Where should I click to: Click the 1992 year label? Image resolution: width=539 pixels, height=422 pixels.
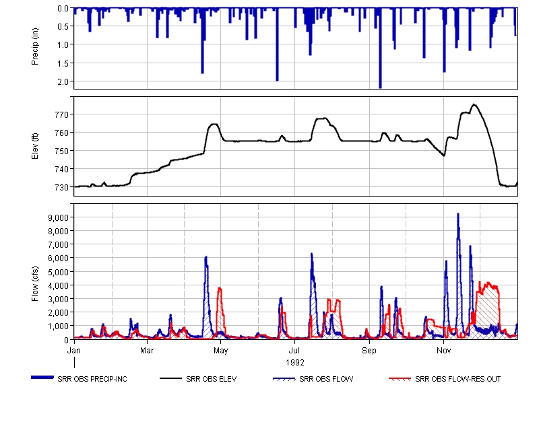coord(295,363)
